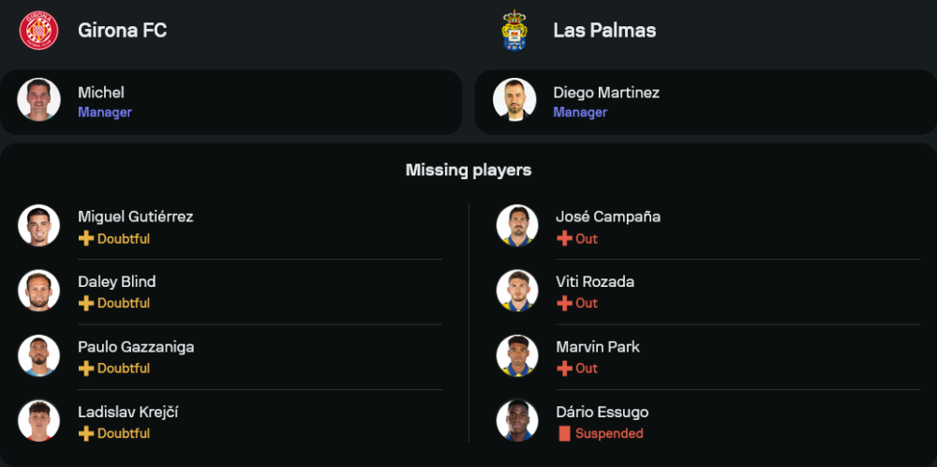Click the red card icon under Dário Essugo
The image size is (937, 467).
pos(564,433)
